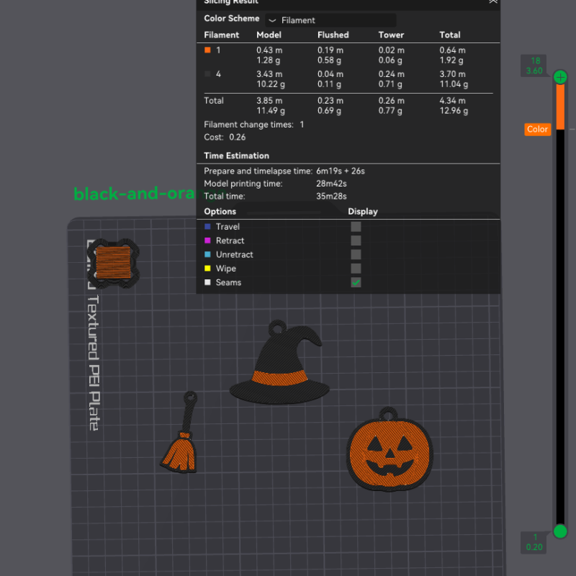Enable the Retract display checkbox
The width and height of the screenshot is (576, 576).
(x=356, y=240)
